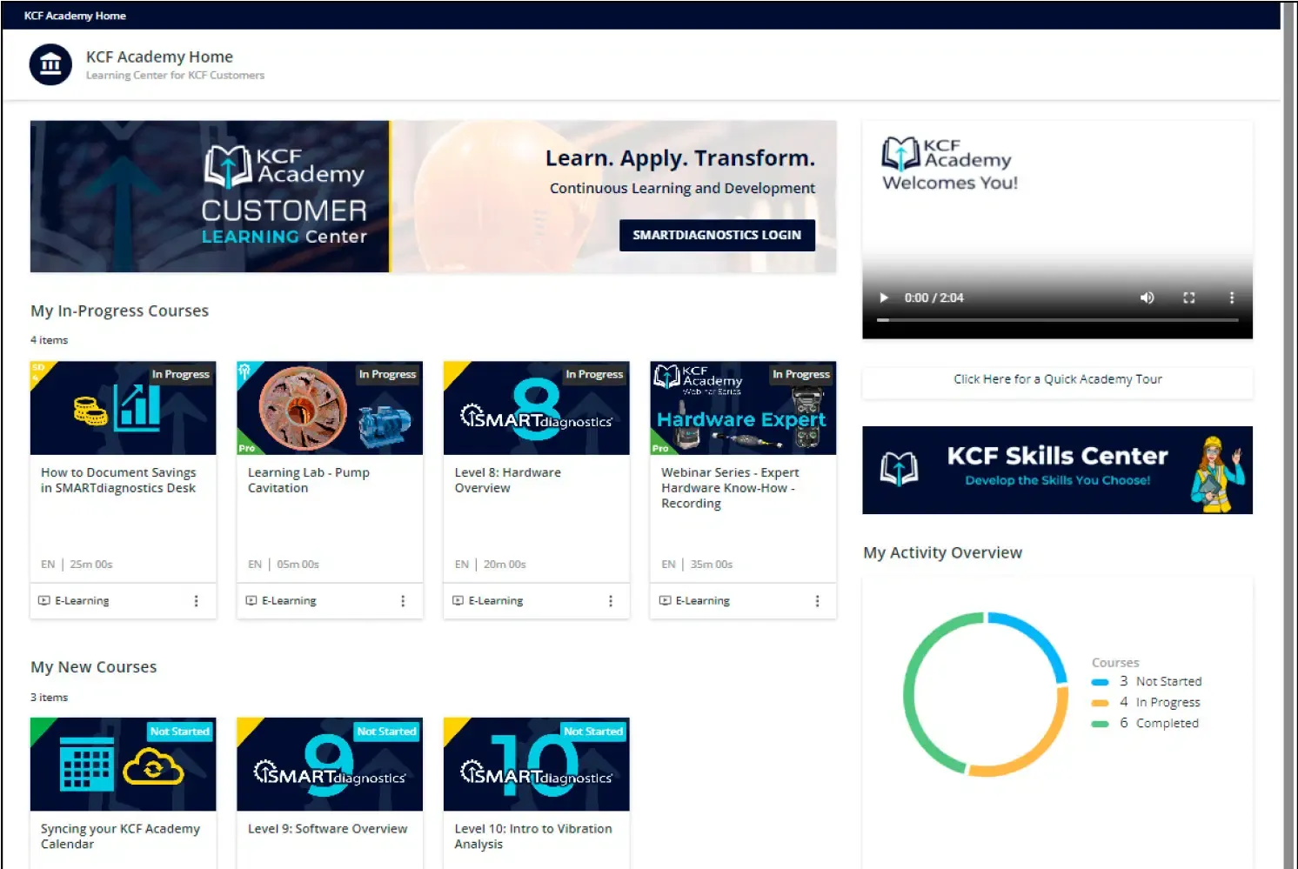Image resolution: width=1298 pixels, height=869 pixels.
Task: Click E-Learning icon on the Webinar Series card
Action: tap(665, 601)
